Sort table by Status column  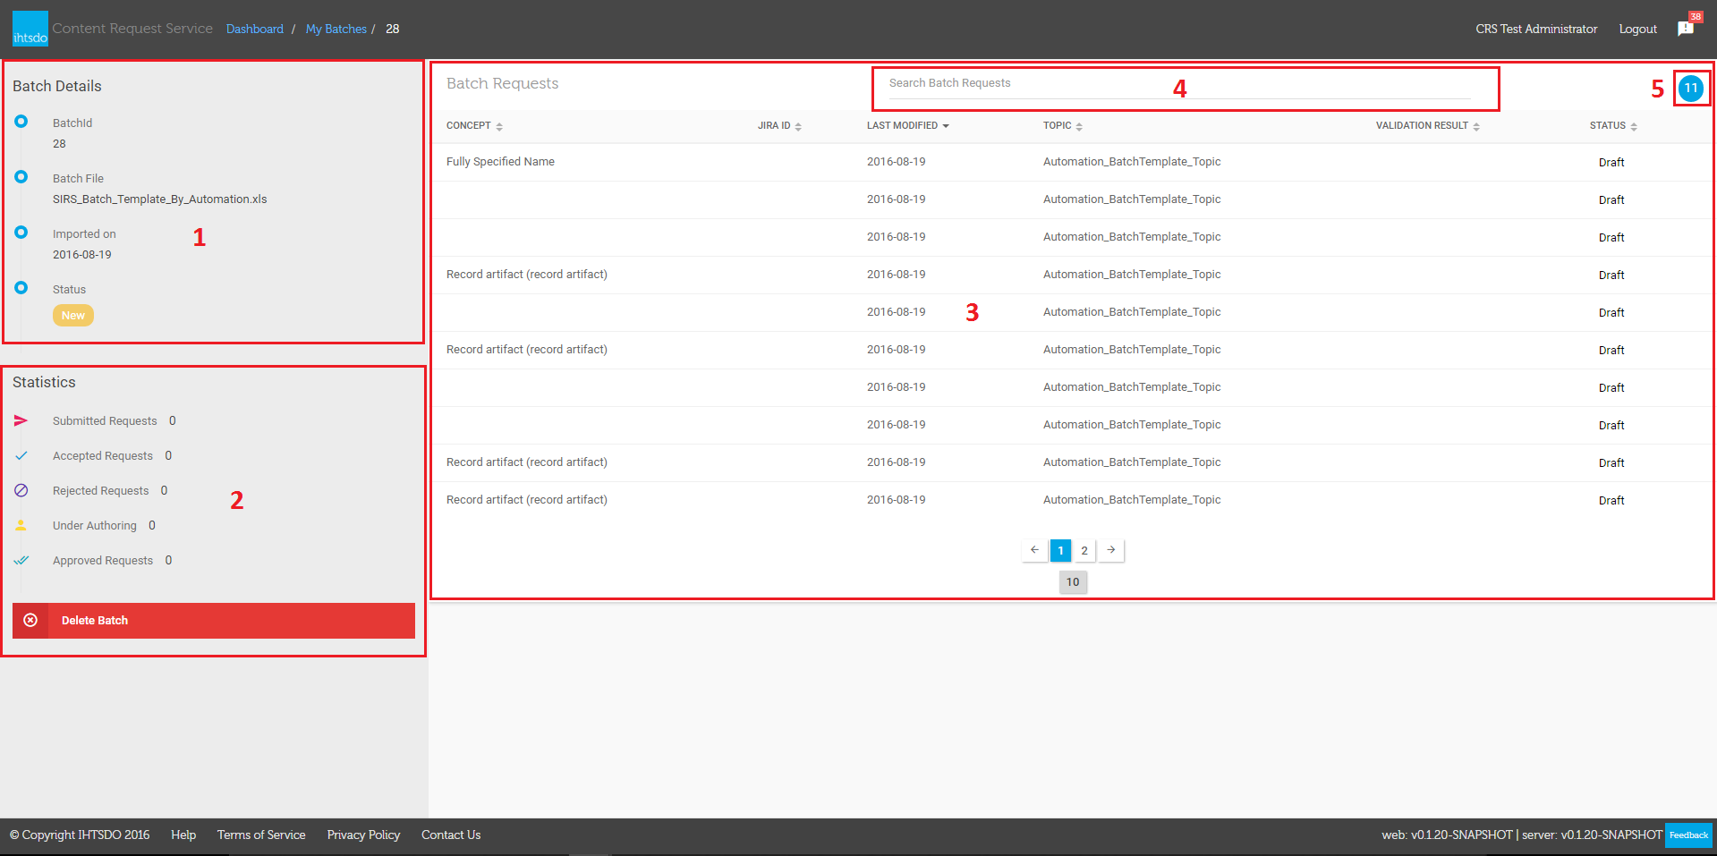pyautogui.click(x=1612, y=126)
